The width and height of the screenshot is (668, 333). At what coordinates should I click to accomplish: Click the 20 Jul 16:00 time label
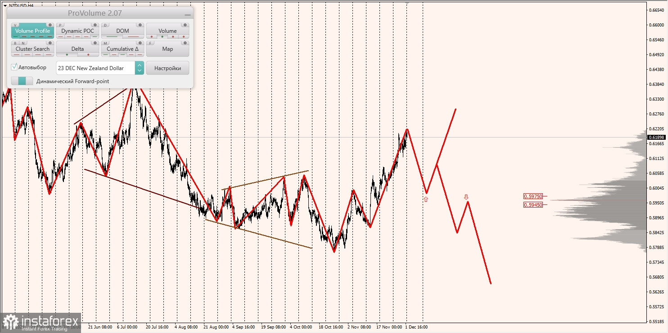(157, 327)
